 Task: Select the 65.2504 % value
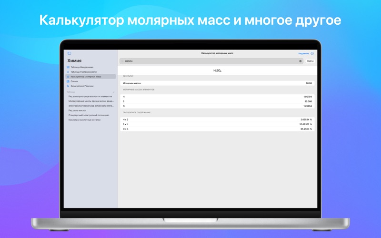306,129
